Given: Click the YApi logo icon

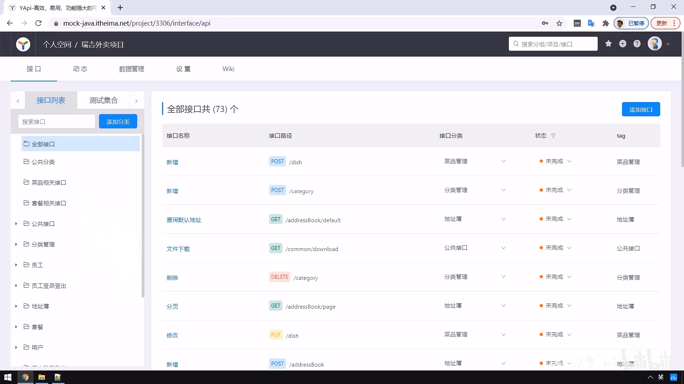Looking at the screenshot, I should pyautogui.click(x=23, y=44).
